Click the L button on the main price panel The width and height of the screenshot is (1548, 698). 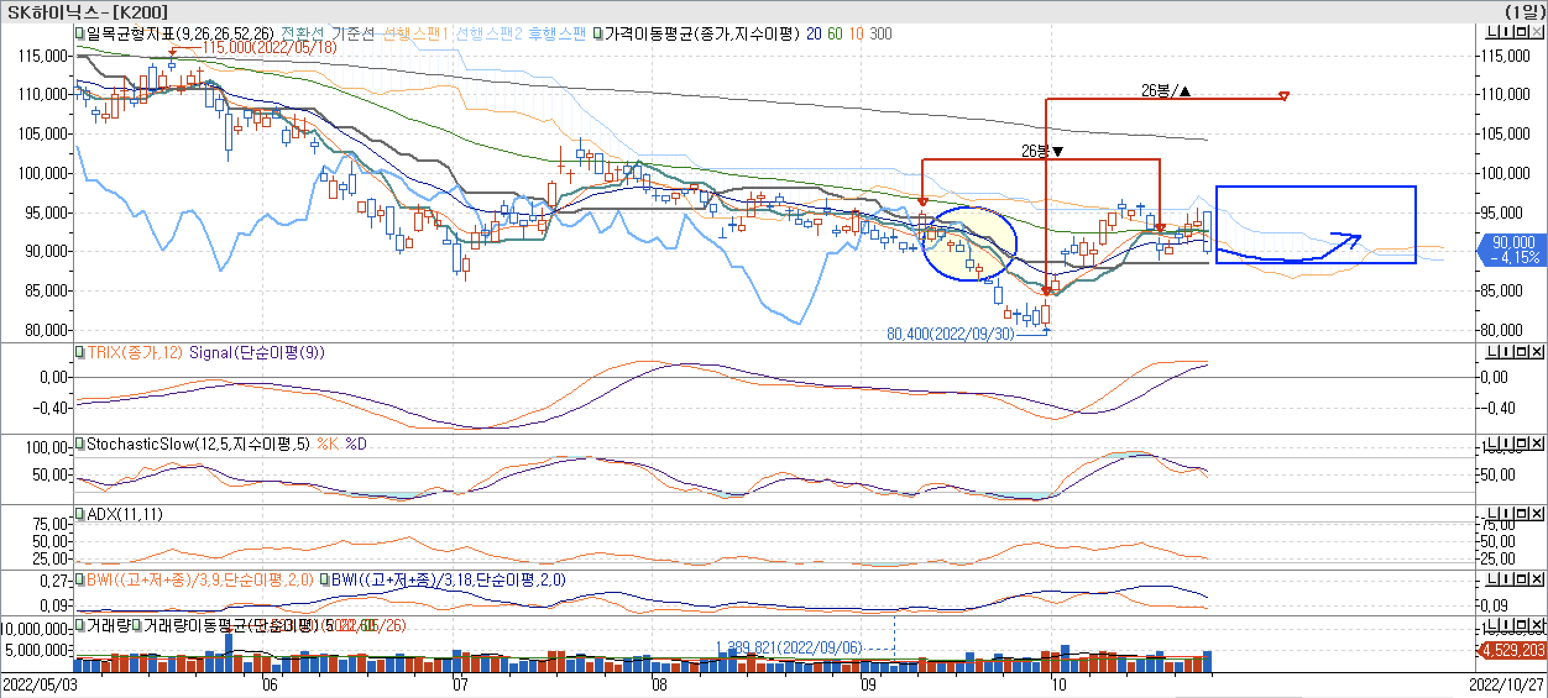click(x=1493, y=32)
